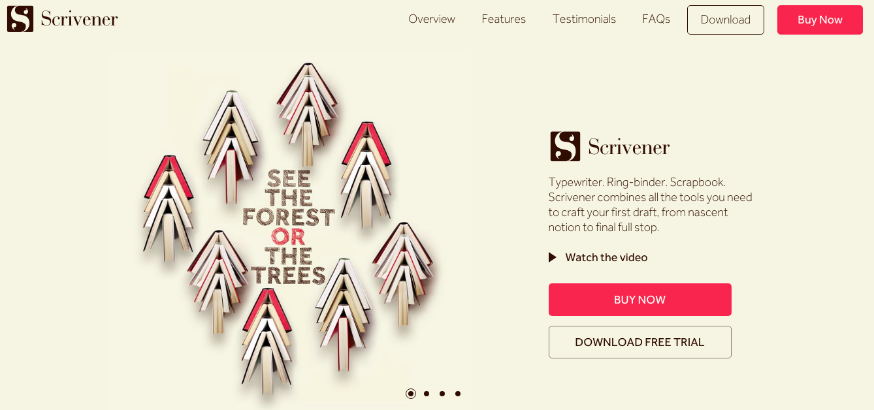Click the DOWNLOAD FREE TRIAL button
Screen dimensions: 874x410
pyautogui.click(x=640, y=342)
